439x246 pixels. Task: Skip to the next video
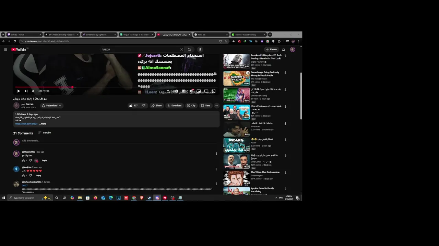point(26,91)
